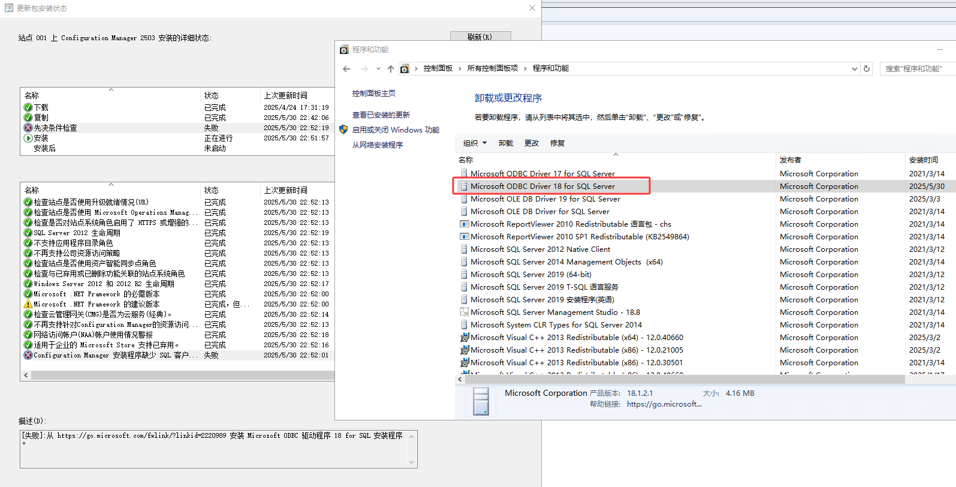Click the left arrow of the lower status list scrollbar
This screenshot has width=956, height=487.
click(26, 375)
